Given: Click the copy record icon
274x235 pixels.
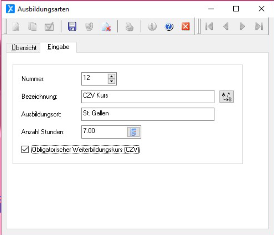Looking at the screenshot, I should click(32, 27).
